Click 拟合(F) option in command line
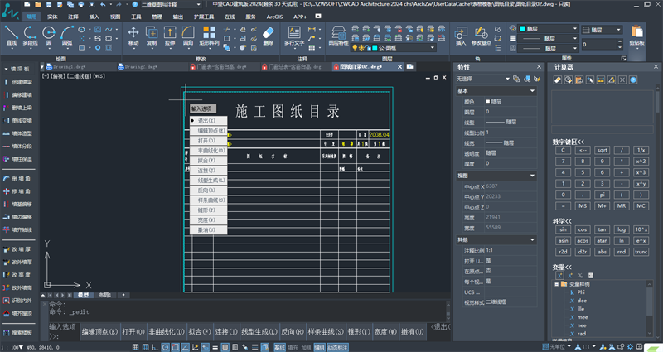This screenshot has width=663, height=352. click(x=200, y=332)
